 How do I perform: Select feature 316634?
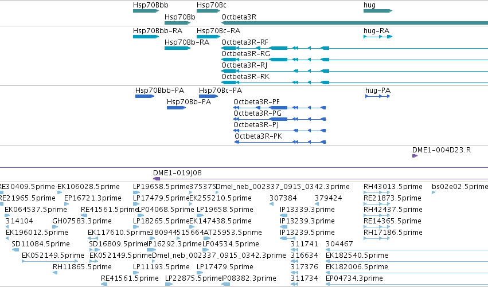tap(304, 255)
